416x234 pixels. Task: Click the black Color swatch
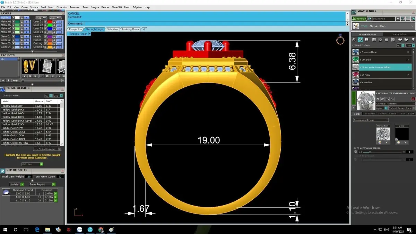tap(402, 134)
